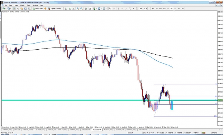The height and width of the screenshot is (135, 224).
Task: Click the New Order button
Action: coord(38,9)
